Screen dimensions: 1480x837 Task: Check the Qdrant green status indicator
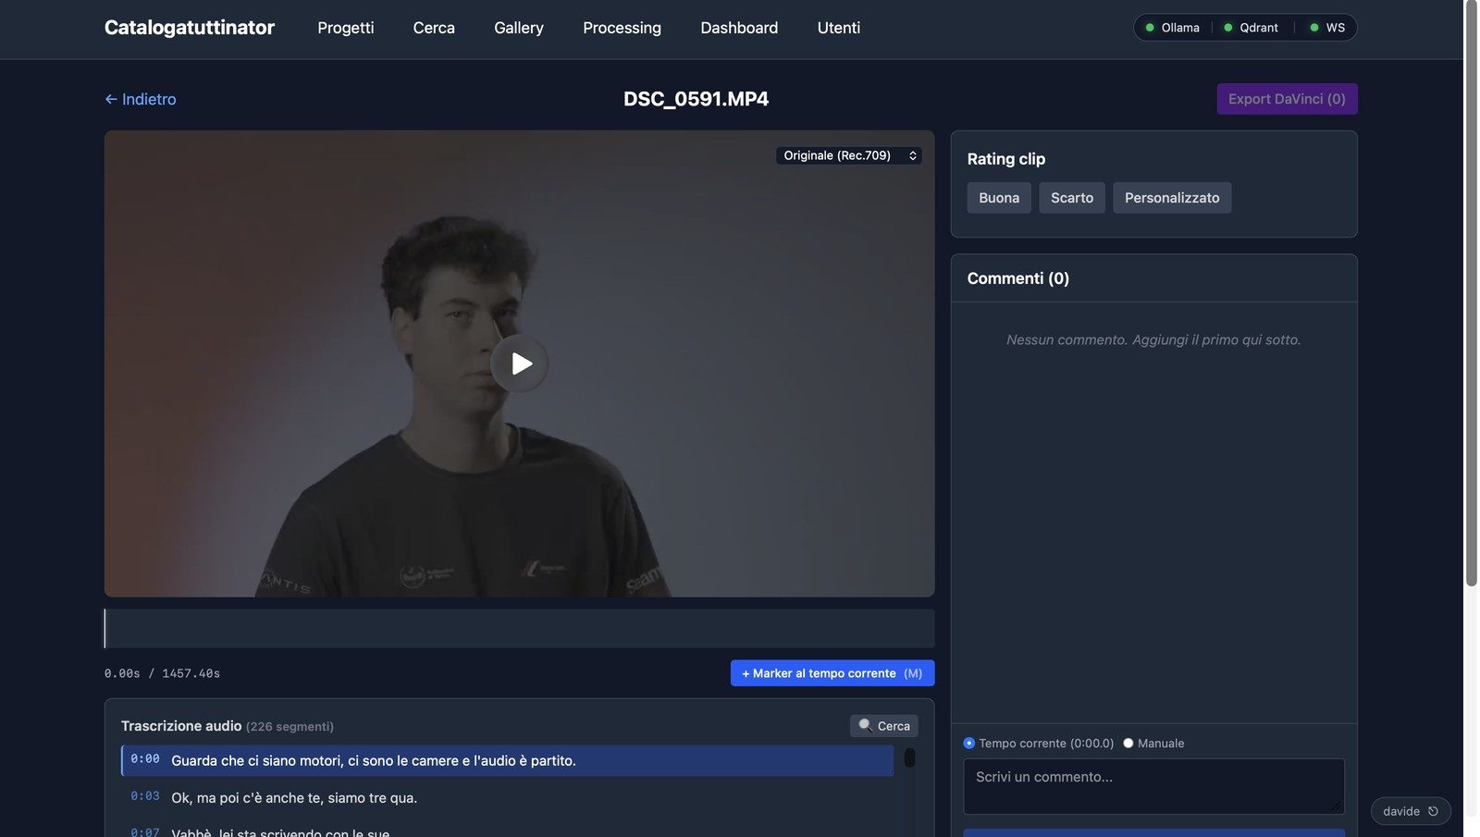click(1228, 28)
